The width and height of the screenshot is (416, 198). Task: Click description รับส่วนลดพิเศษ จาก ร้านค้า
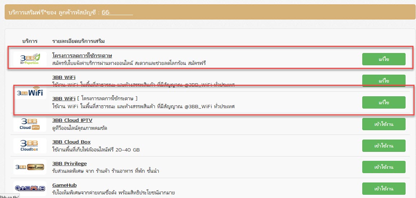[106, 171]
